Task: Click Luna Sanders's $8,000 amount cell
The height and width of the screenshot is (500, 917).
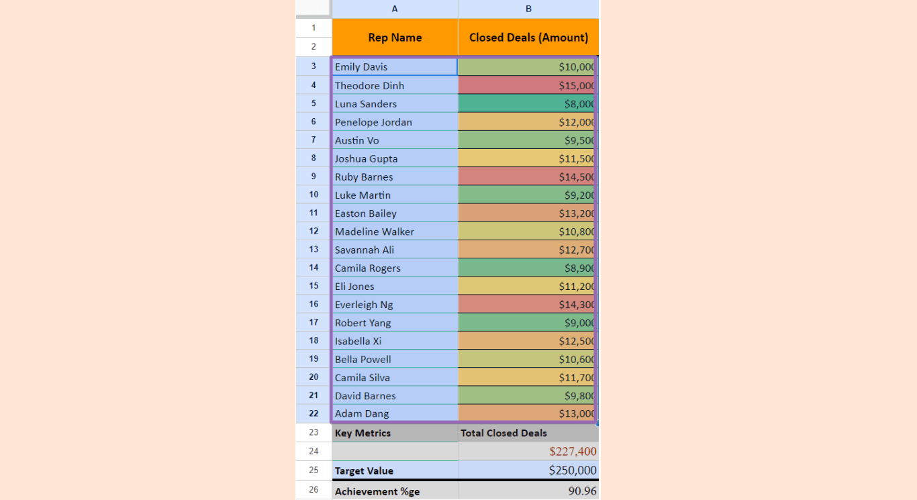Action: point(528,103)
